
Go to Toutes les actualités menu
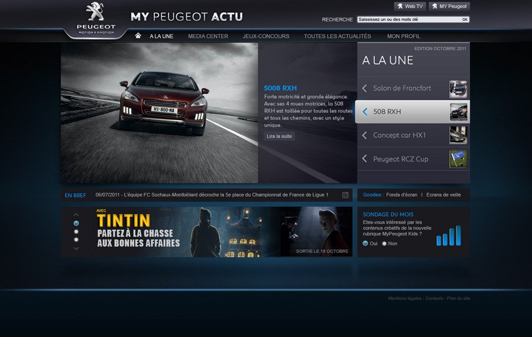pyautogui.click(x=337, y=36)
